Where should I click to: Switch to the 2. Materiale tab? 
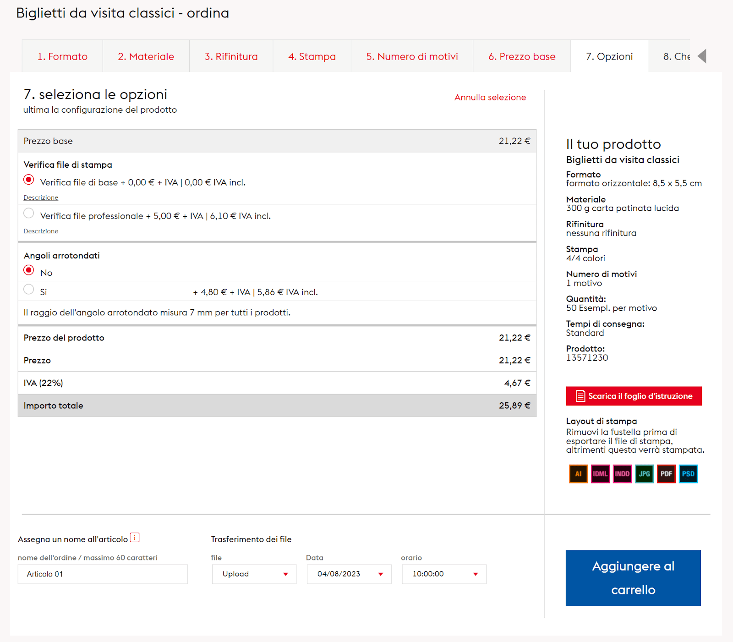[x=146, y=56]
